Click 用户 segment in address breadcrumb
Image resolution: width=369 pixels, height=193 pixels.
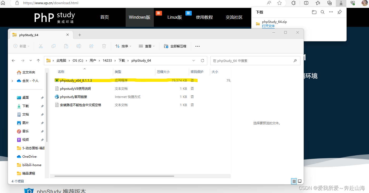tap(93, 61)
